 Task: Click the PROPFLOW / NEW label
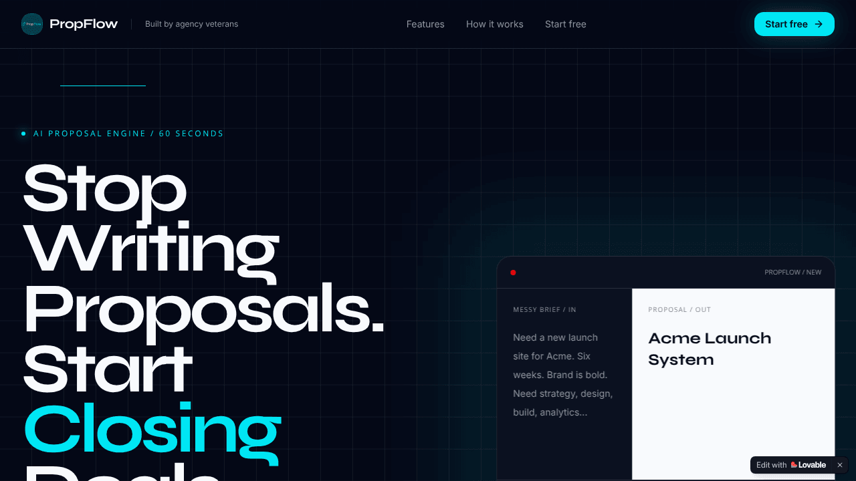pos(793,273)
